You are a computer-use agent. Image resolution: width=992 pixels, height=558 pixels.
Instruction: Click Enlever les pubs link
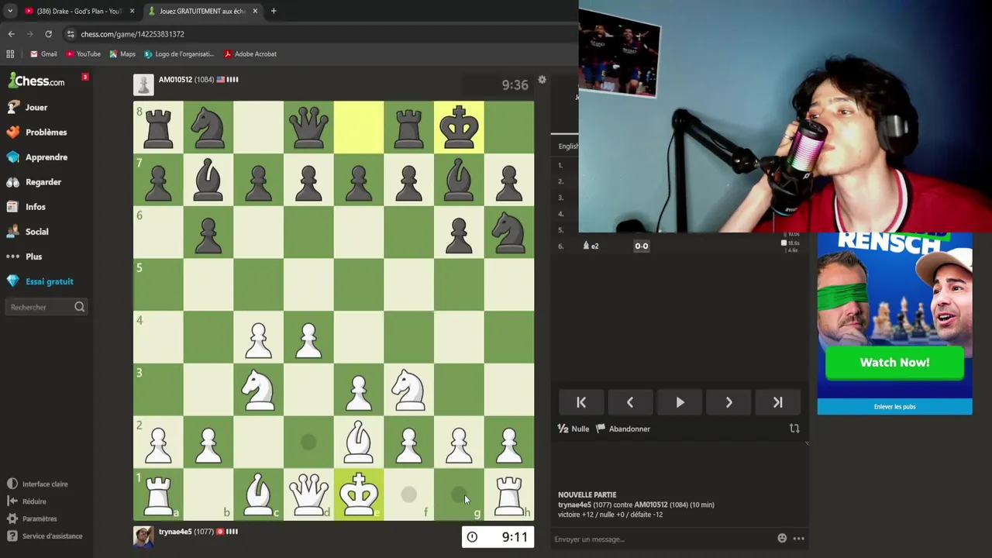(894, 406)
